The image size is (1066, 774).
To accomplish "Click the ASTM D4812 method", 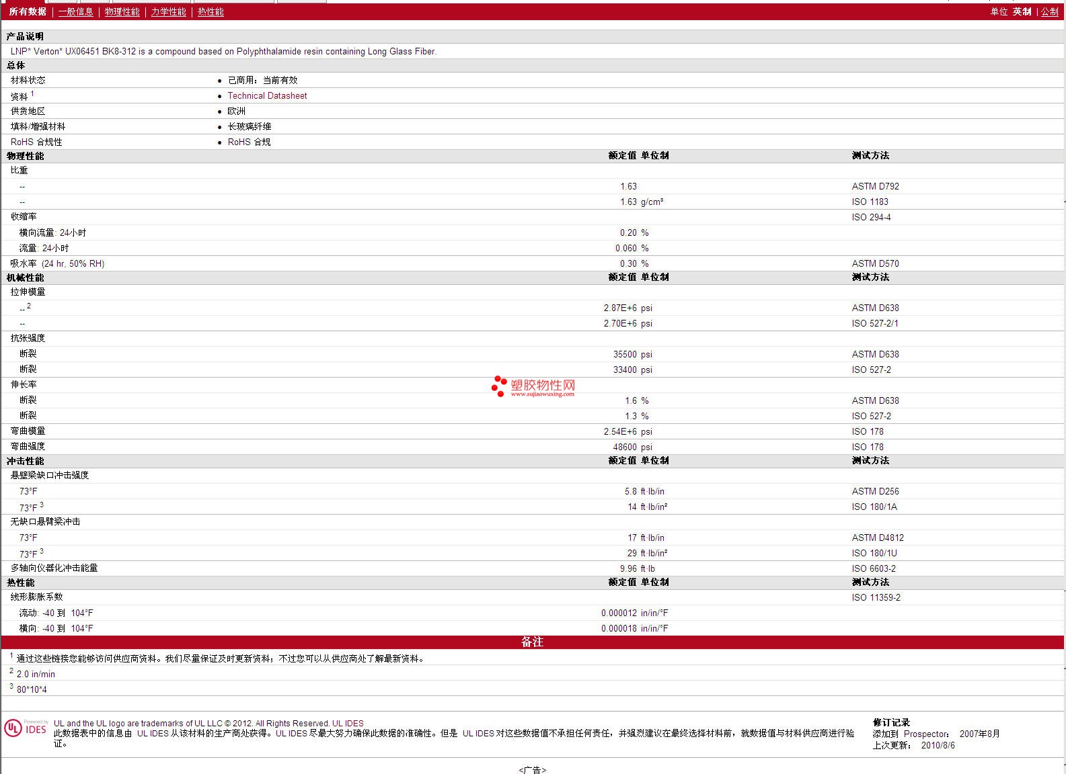I will click(x=878, y=537).
